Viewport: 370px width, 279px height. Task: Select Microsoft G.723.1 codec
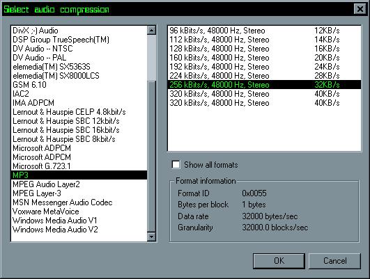pyautogui.click(x=79, y=166)
